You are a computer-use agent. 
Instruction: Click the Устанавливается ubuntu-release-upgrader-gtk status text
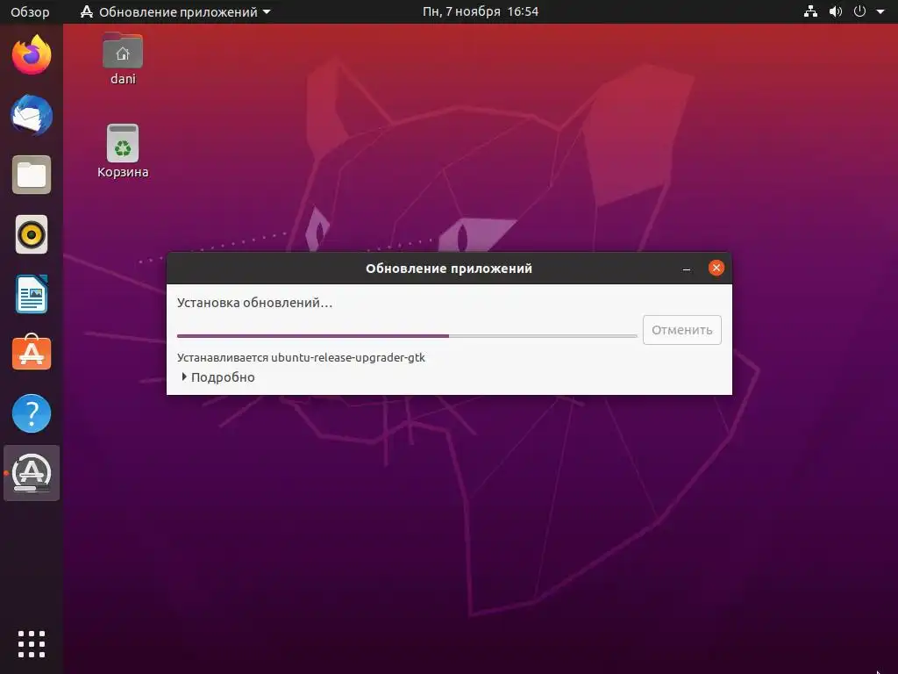point(301,358)
